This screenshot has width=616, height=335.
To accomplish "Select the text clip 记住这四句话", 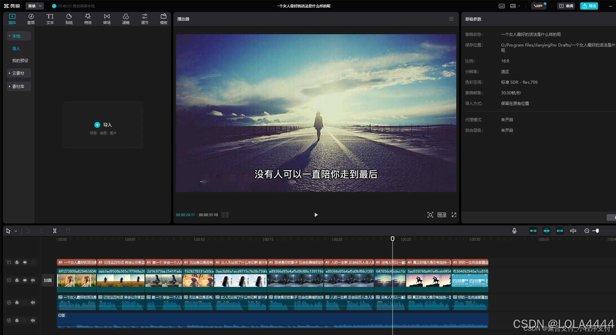I will pyautogui.click(x=121, y=262).
